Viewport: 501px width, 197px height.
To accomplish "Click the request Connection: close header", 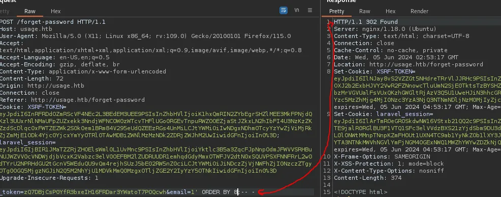I will tap(29, 93).
